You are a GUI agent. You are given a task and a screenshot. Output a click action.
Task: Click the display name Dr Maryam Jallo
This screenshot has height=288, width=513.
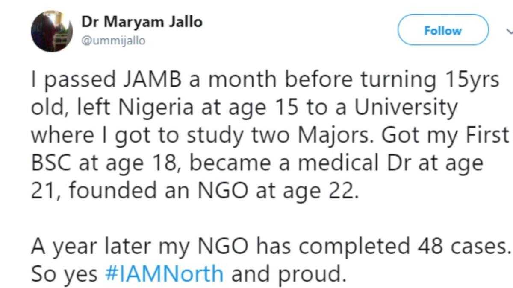click(141, 22)
